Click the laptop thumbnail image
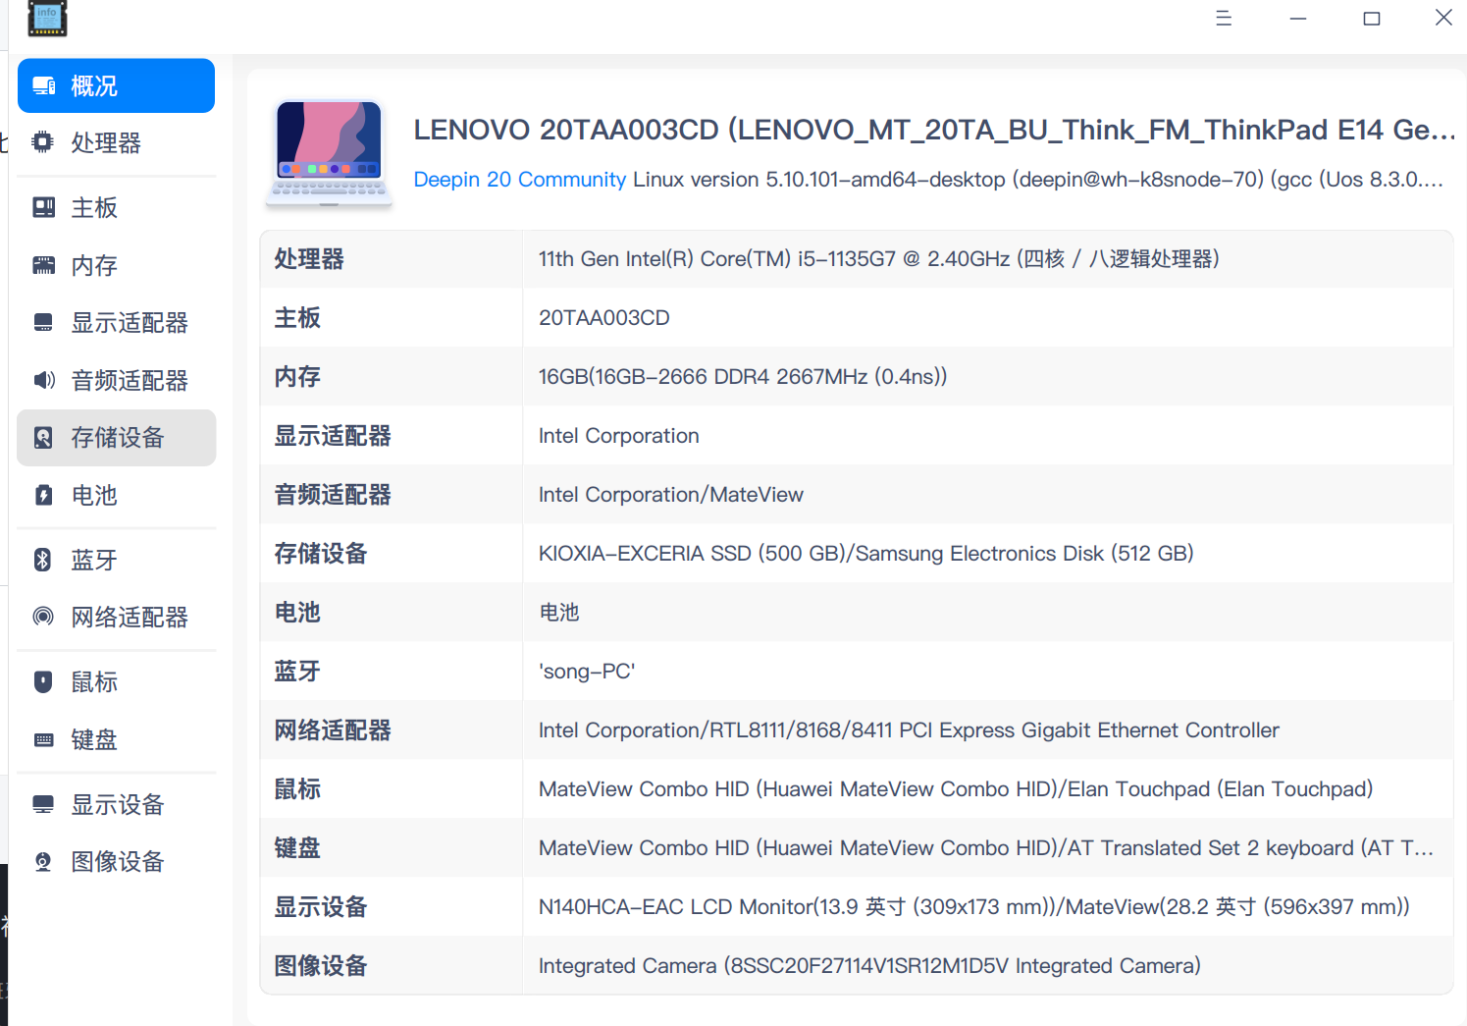 330,153
